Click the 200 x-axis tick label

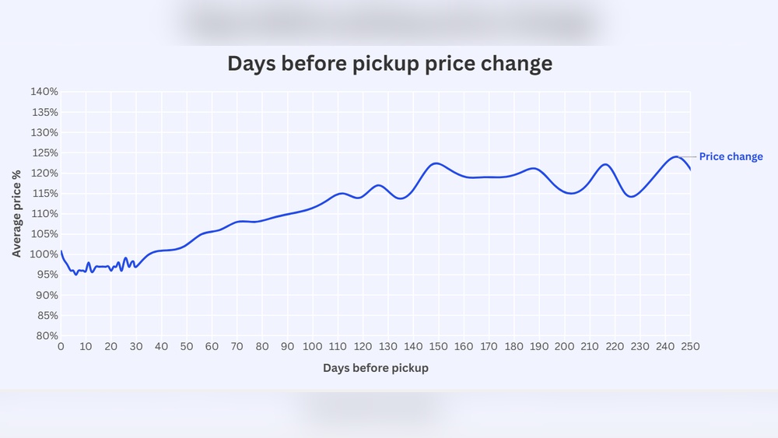click(565, 347)
